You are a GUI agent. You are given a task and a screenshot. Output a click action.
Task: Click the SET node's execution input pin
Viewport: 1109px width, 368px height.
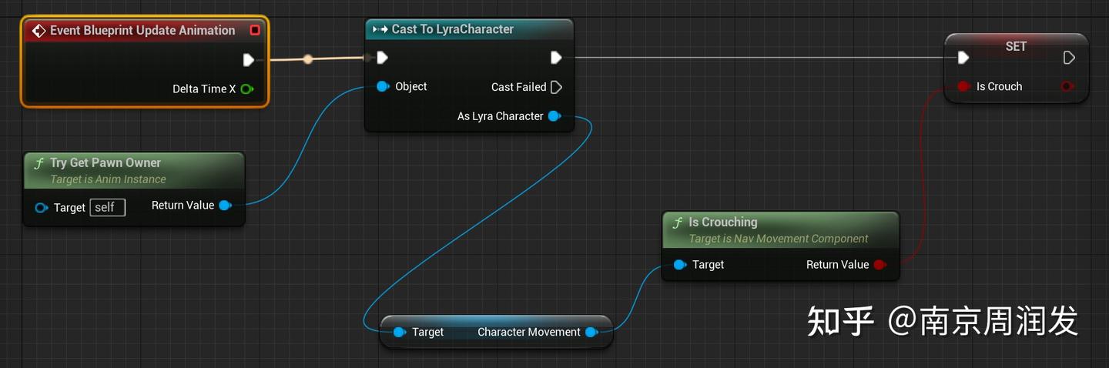tap(963, 57)
